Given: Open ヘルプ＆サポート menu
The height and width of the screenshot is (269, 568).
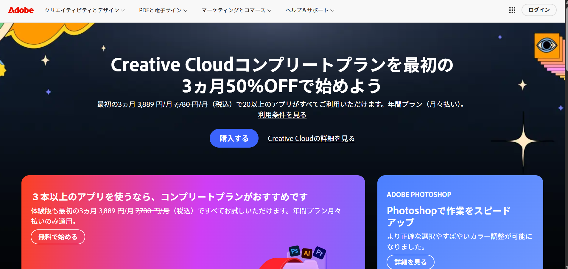Looking at the screenshot, I should tap(310, 10).
